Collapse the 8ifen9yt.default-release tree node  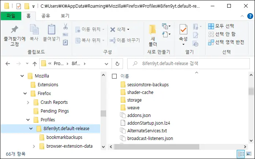coord(31,128)
